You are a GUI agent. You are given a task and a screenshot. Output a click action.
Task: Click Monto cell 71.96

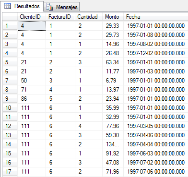point(113,172)
